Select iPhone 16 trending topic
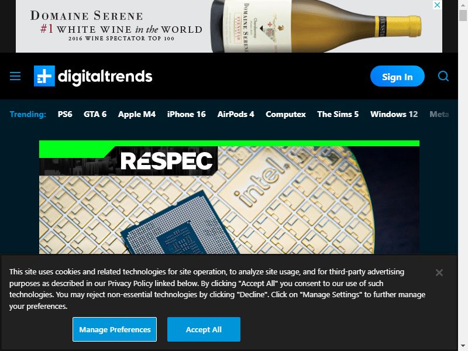468x351 pixels. point(186,114)
